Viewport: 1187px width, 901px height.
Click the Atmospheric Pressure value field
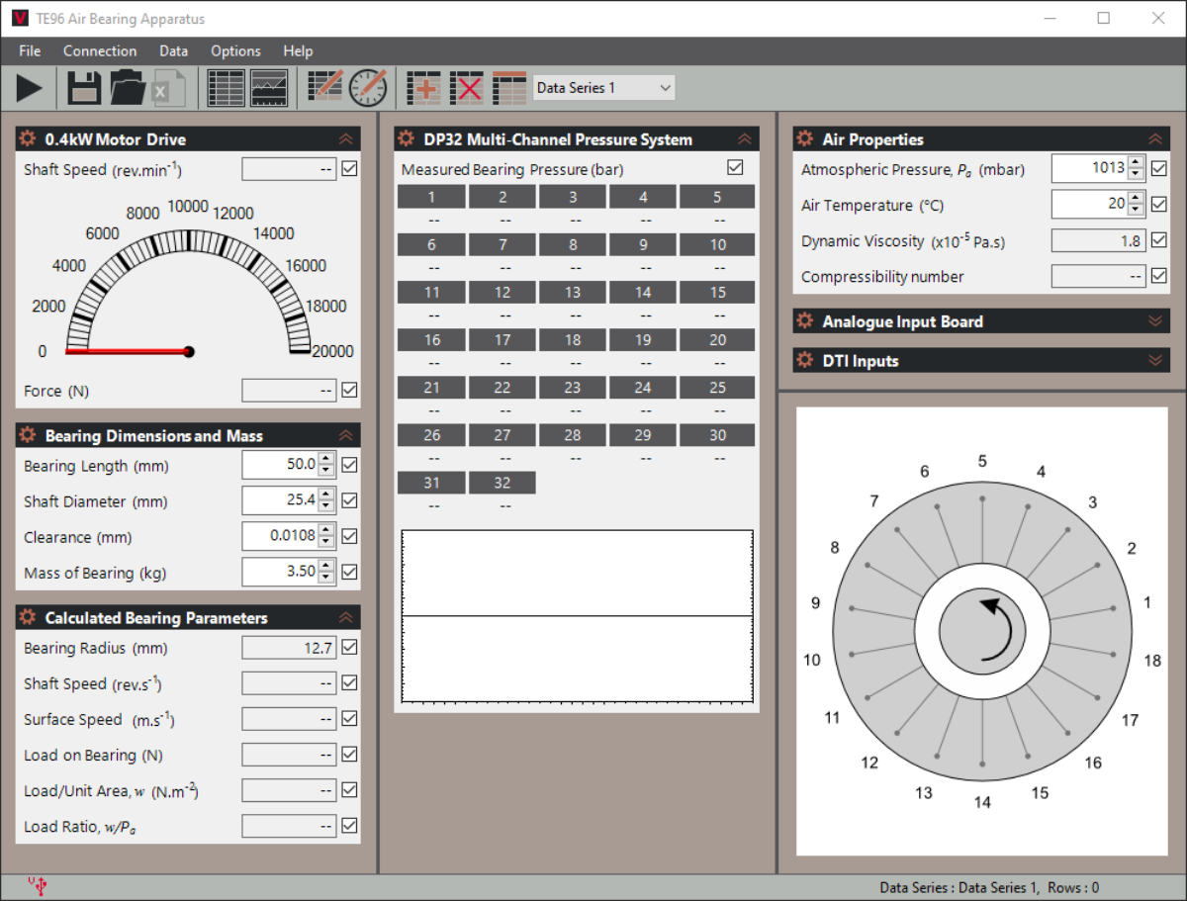[1089, 169]
